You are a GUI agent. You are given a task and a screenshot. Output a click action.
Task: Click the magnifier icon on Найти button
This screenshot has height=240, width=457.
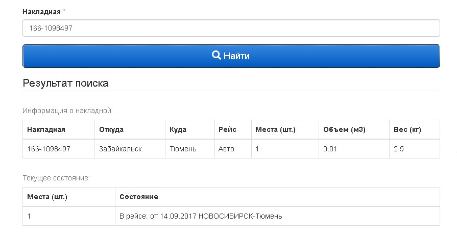[x=217, y=56]
